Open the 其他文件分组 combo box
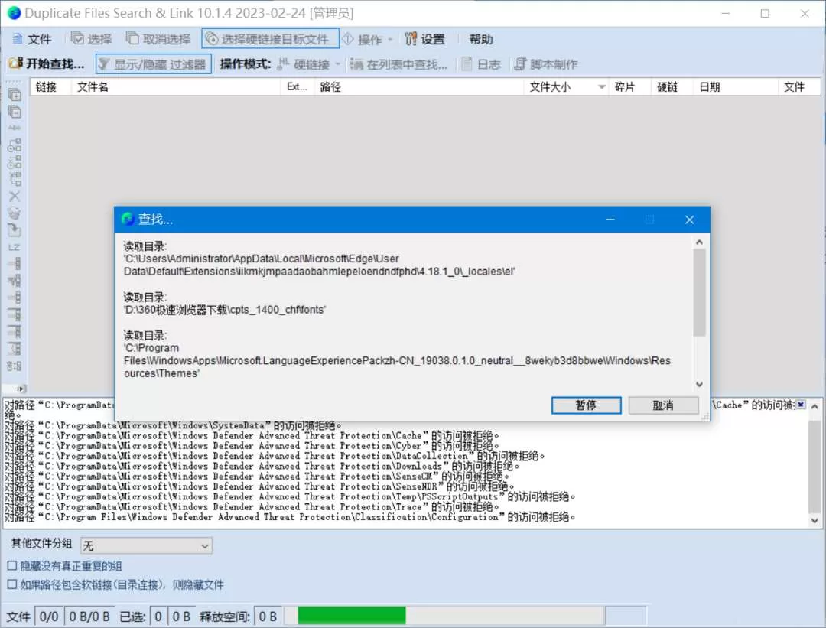The image size is (826, 628). point(146,546)
